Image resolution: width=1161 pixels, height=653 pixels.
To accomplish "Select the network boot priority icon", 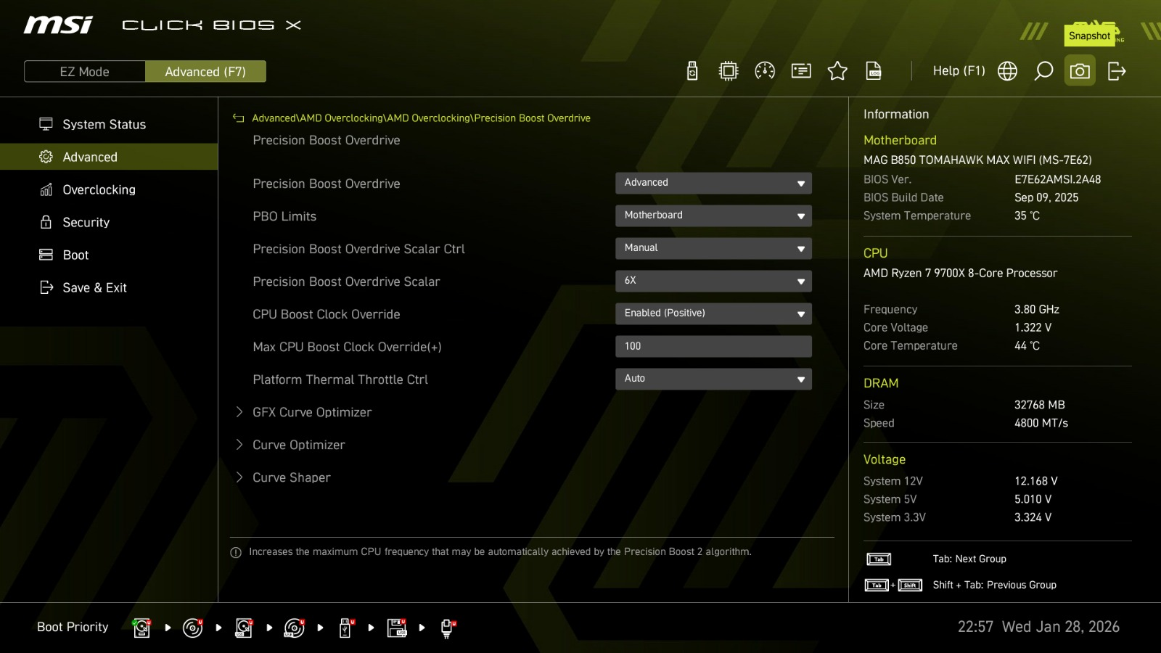I will [448, 628].
